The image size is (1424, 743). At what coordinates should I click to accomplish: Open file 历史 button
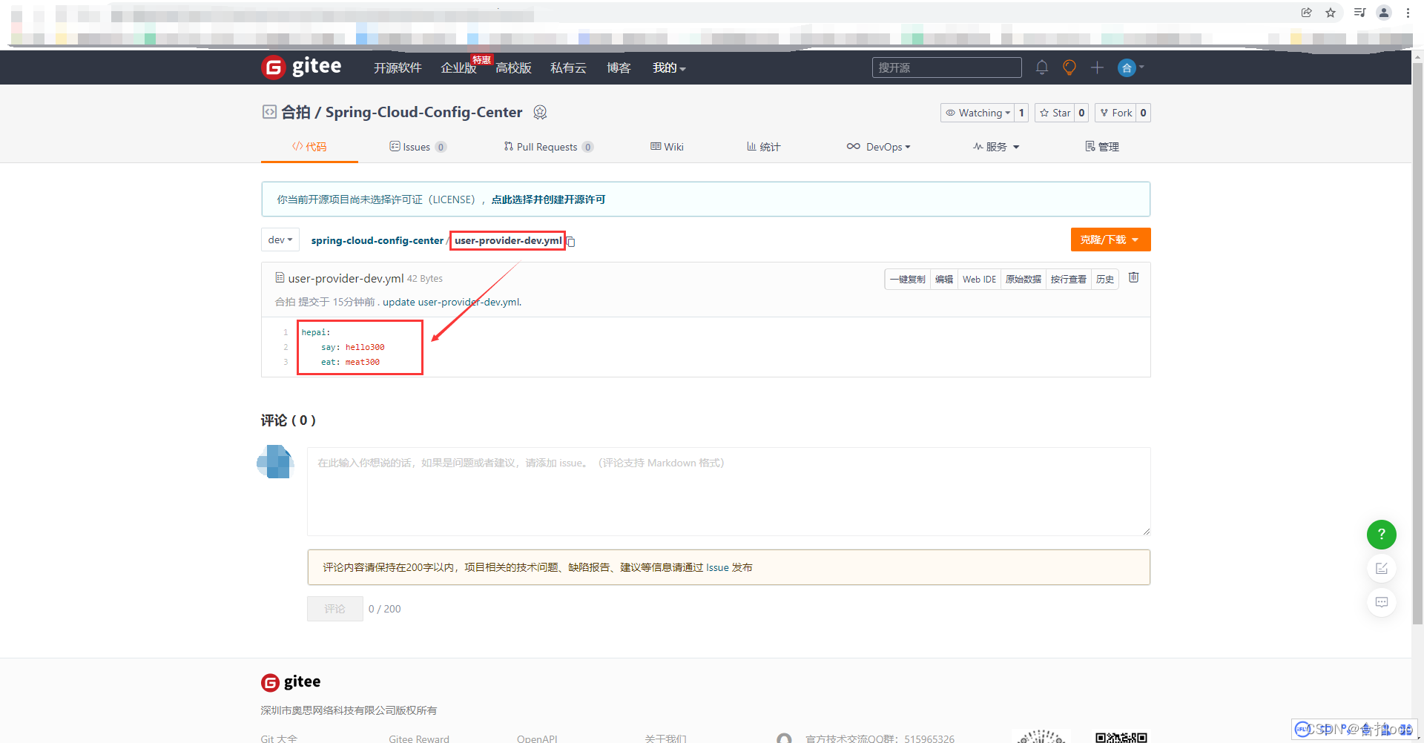tap(1105, 279)
